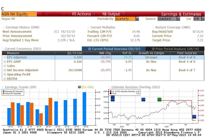The height and width of the screenshot is (139, 206).
Task: Click the Estimate Revision Charting (EEG) icon
Action: point(109,87)
